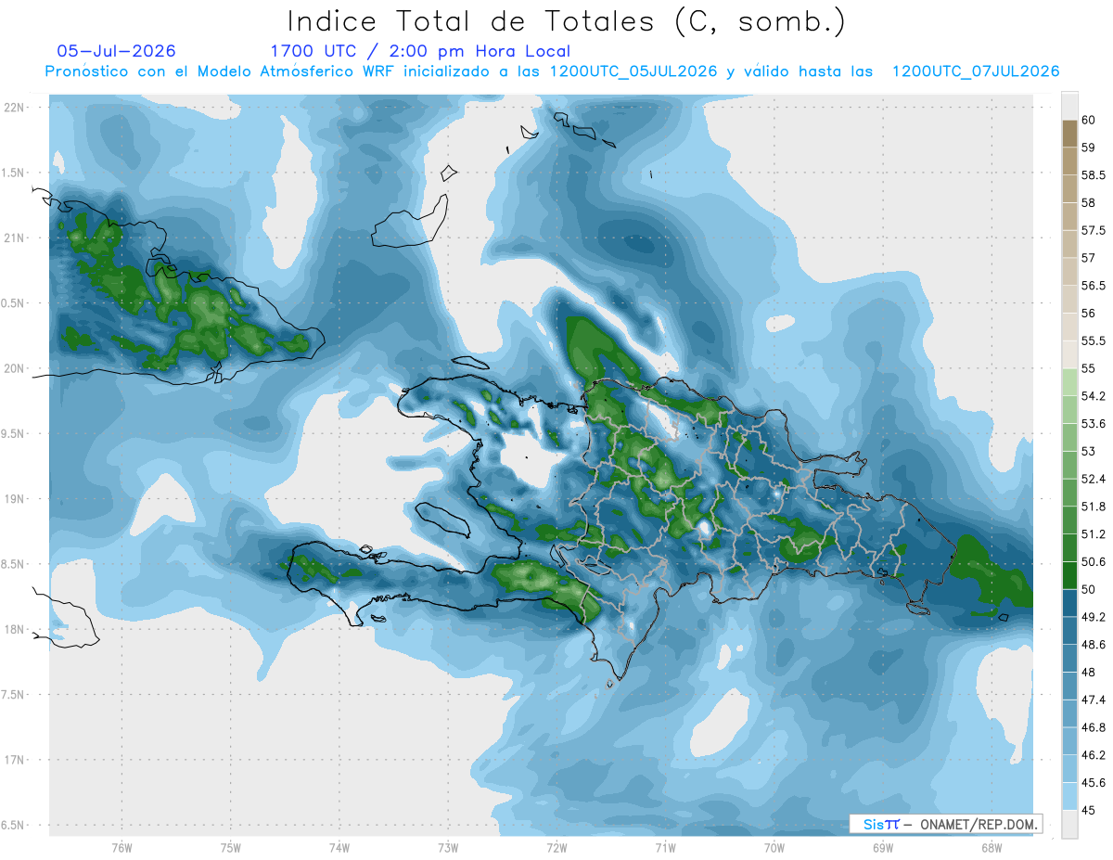1113x860 pixels.
Task: Select the blue swatch between 47.4 and 48
Action: [1069, 686]
